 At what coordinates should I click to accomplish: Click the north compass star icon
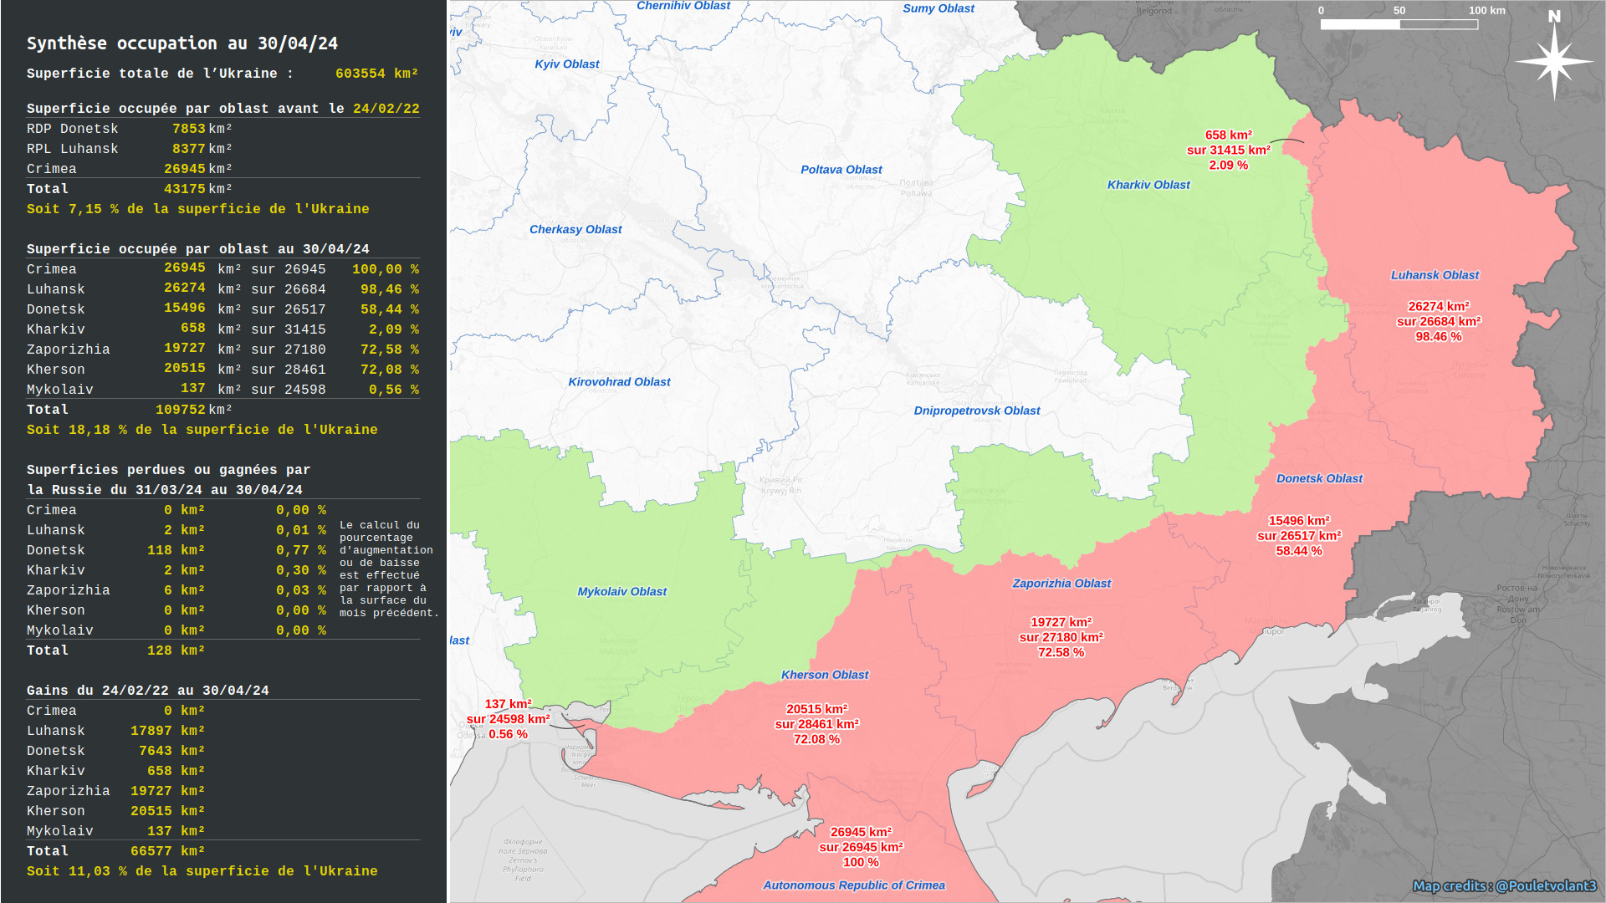click(x=1553, y=61)
